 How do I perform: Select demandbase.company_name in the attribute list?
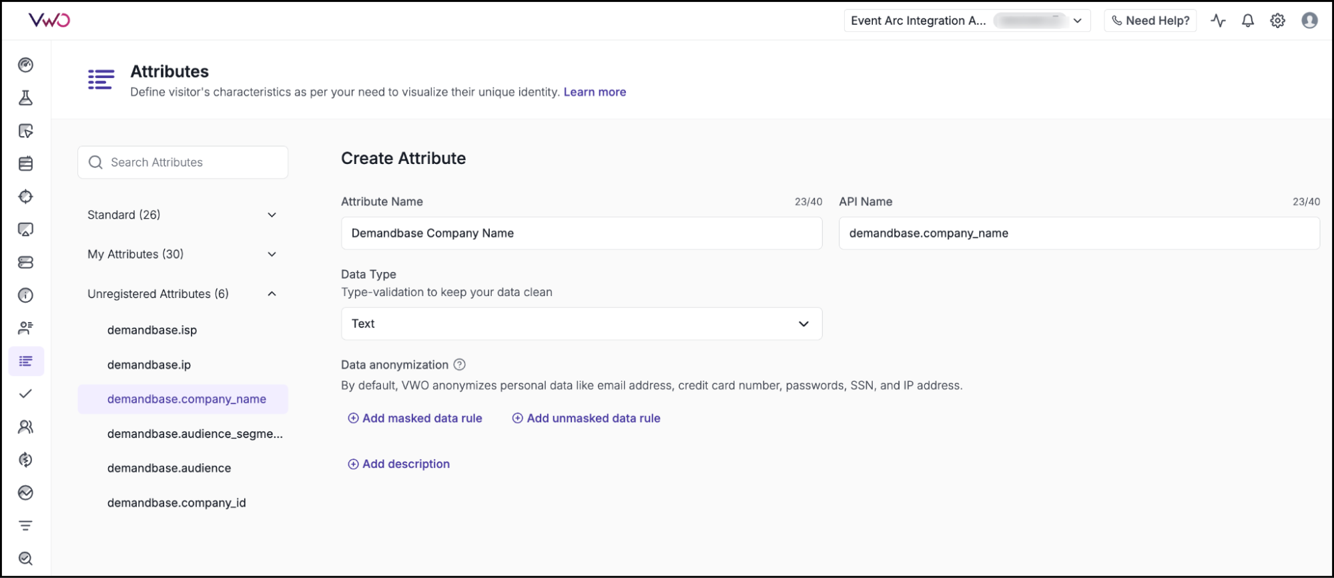click(183, 399)
